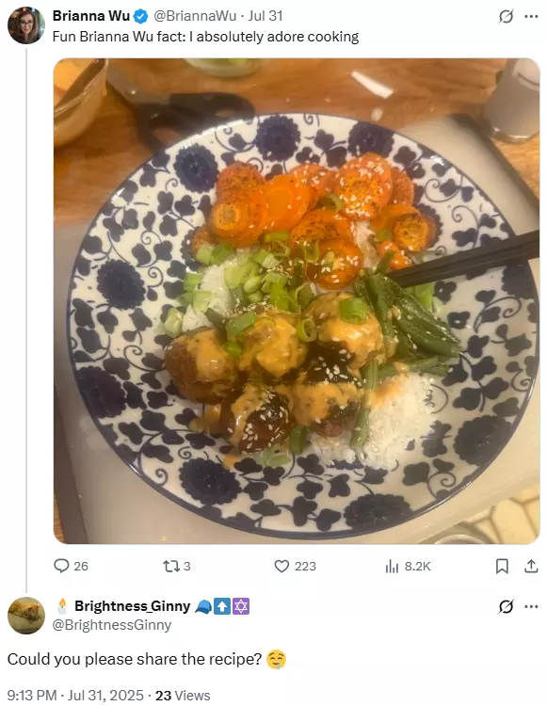Open Brightness_Ginny's profile avatar
547x706 pixels.
pos(26,616)
